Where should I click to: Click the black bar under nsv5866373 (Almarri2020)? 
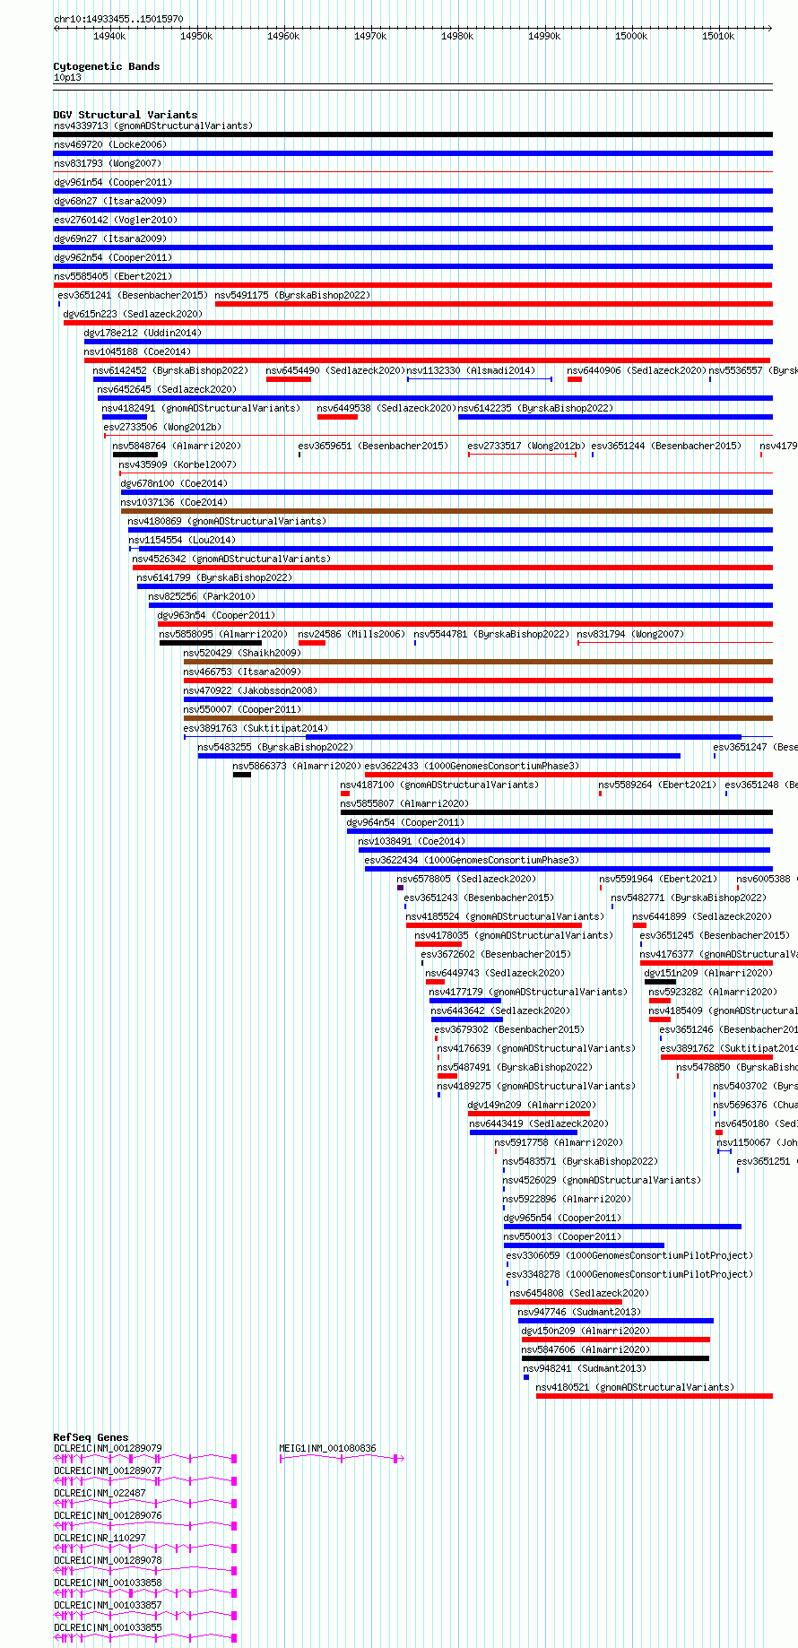[x=242, y=775]
